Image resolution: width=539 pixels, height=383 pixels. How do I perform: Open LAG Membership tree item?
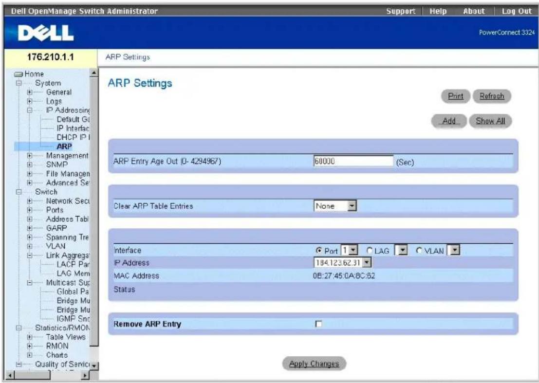coord(73,274)
